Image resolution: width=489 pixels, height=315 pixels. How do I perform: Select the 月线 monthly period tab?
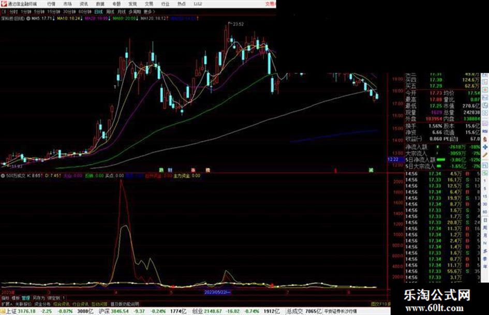(121, 11)
